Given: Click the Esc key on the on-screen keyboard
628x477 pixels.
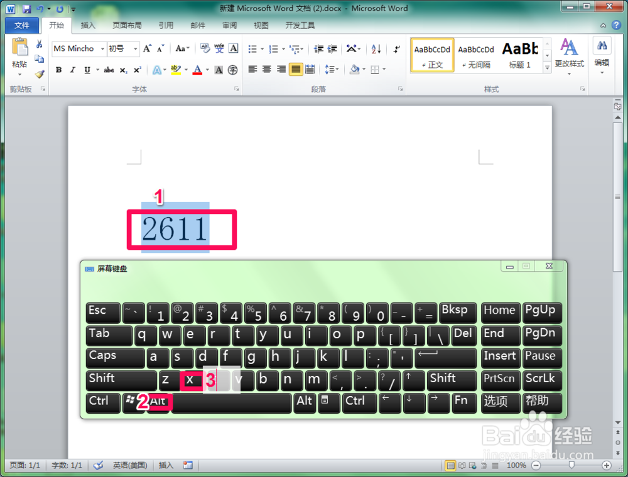Looking at the screenshot, I should tap(103, 313).
